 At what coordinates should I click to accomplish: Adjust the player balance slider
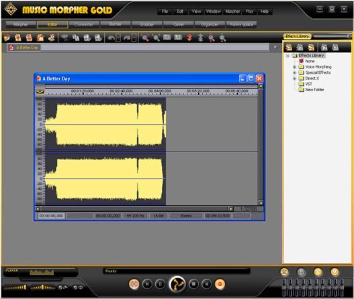(43, 288)
